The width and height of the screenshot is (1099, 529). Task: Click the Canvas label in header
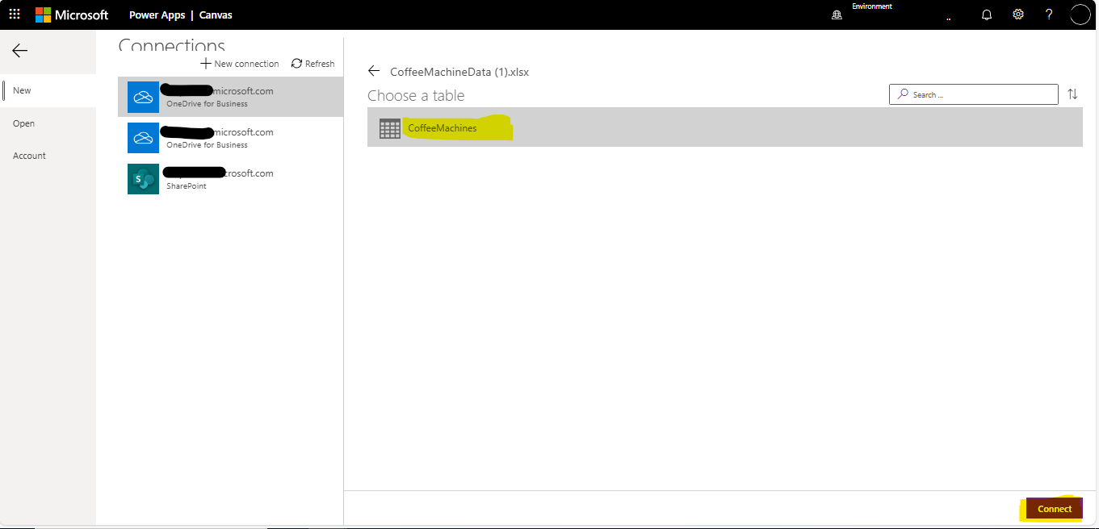(216, 15)
